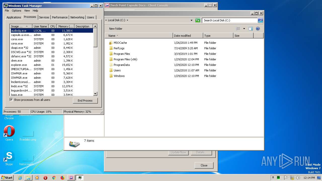
Task: Click the volume speaker tray icon
Action: [298, 178]
